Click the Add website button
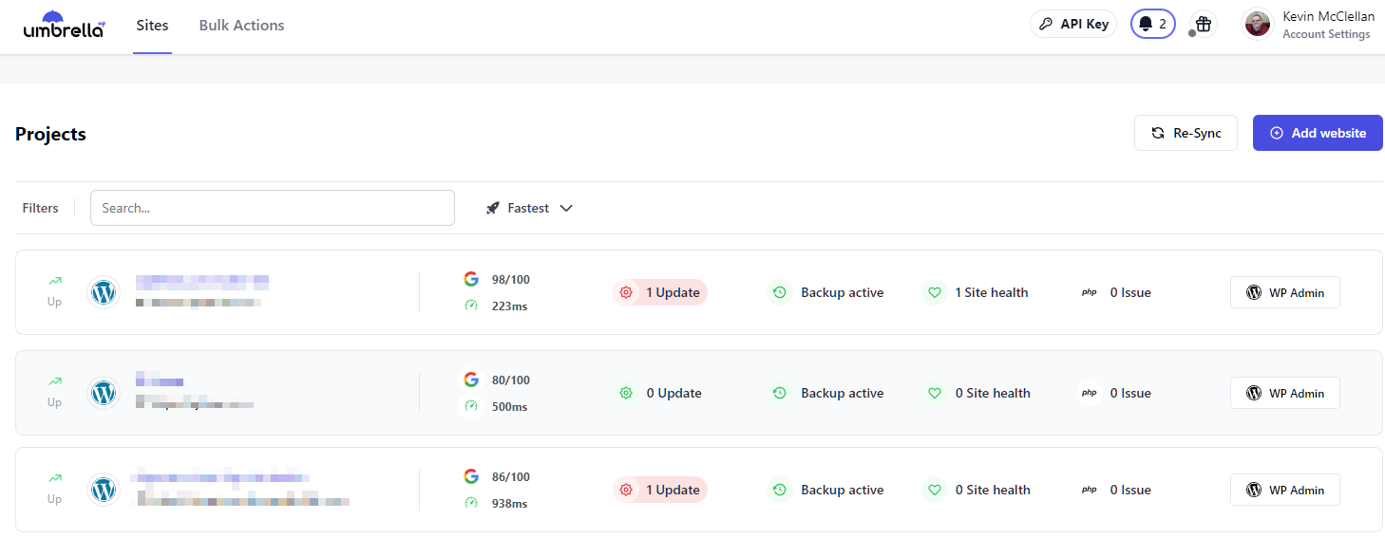The height and width of the screenshot is (538, 1385). [x=1317, y=133]
